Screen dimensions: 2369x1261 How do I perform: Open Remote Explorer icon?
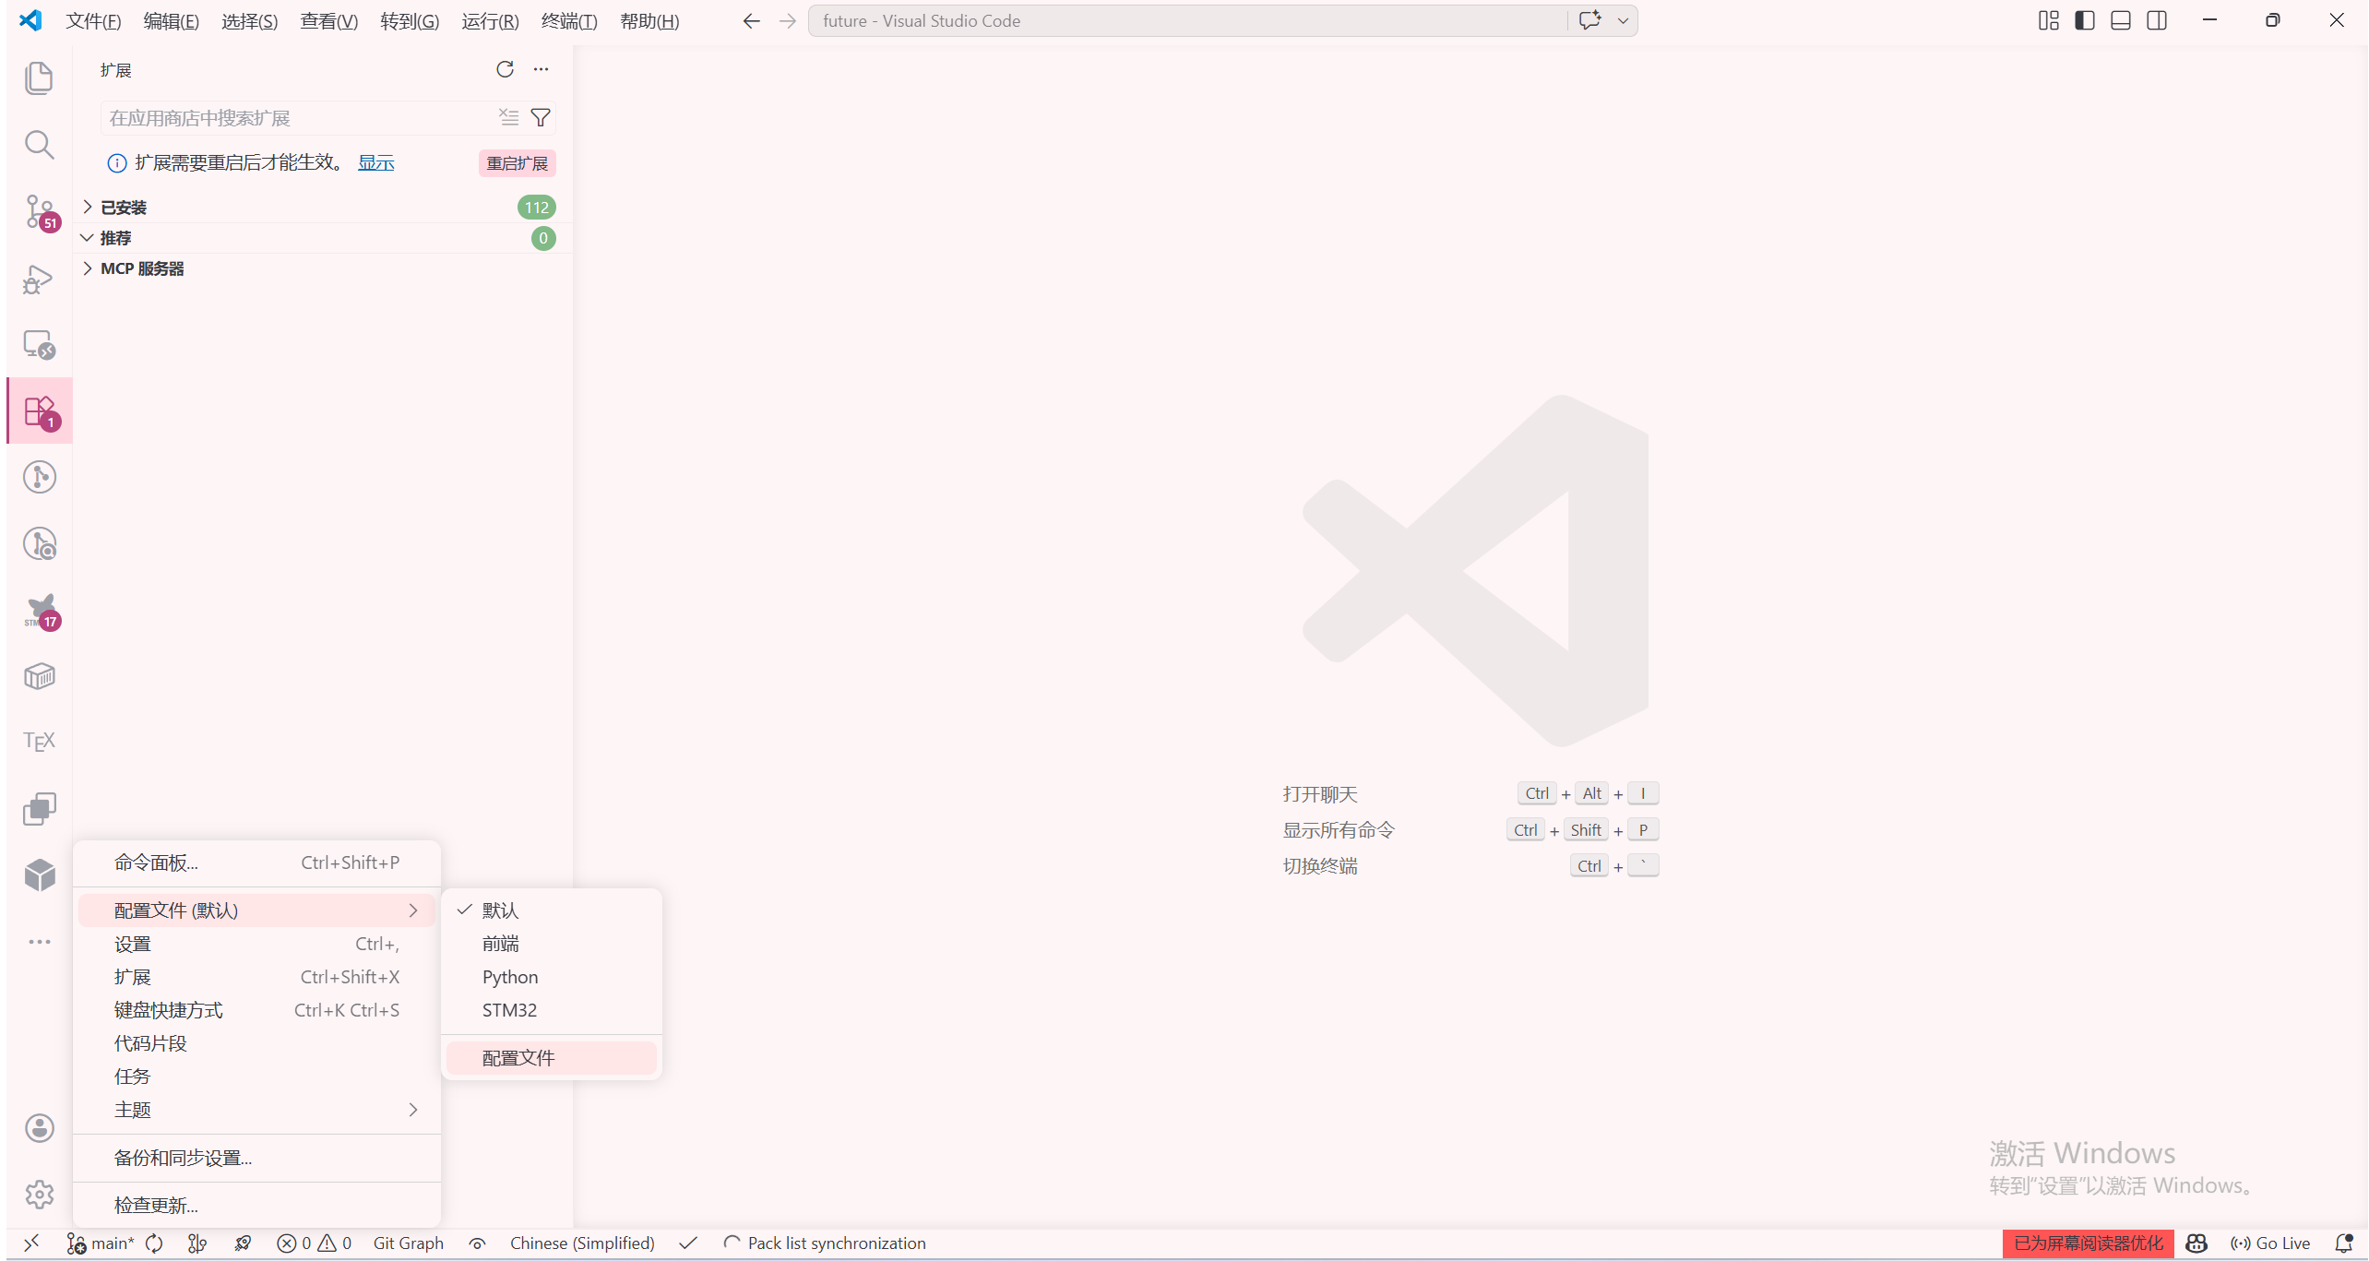pyautogui.click(x=39, y=345)
